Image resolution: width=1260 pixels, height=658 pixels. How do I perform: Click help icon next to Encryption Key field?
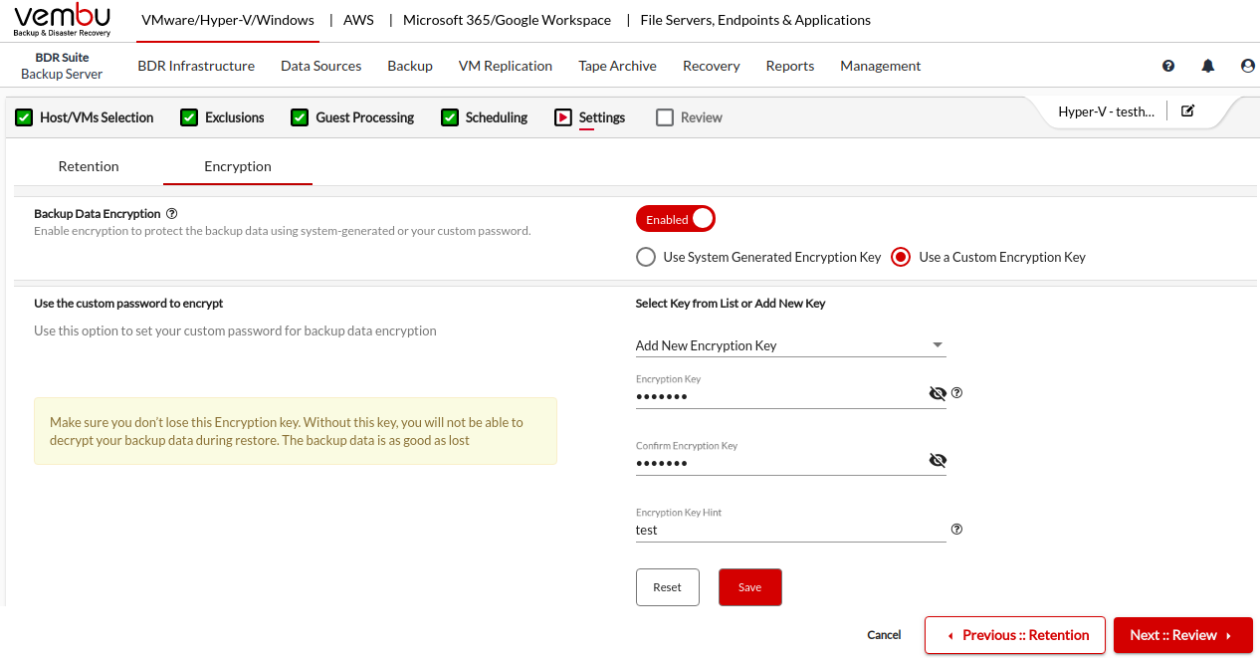956,393
